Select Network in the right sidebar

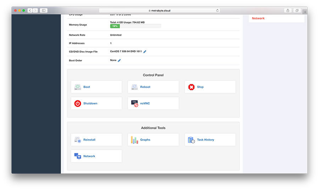[258, 18]
